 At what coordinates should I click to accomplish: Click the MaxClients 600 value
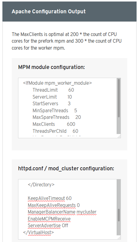click(x=71, y=124)
